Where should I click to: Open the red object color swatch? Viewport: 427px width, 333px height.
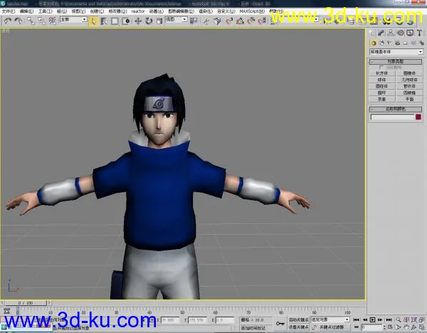pos(418,117)
